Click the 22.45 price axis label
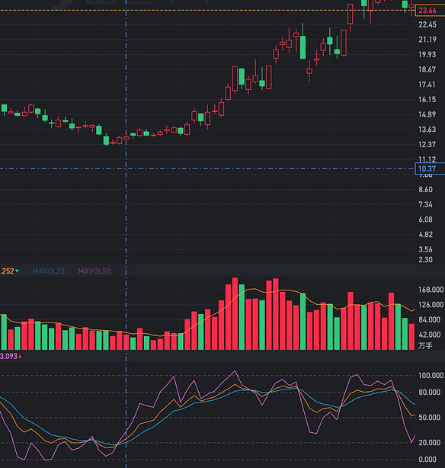The height and width of the screenshot is (468, 445). pyautogui.click(x=427, y=24)
